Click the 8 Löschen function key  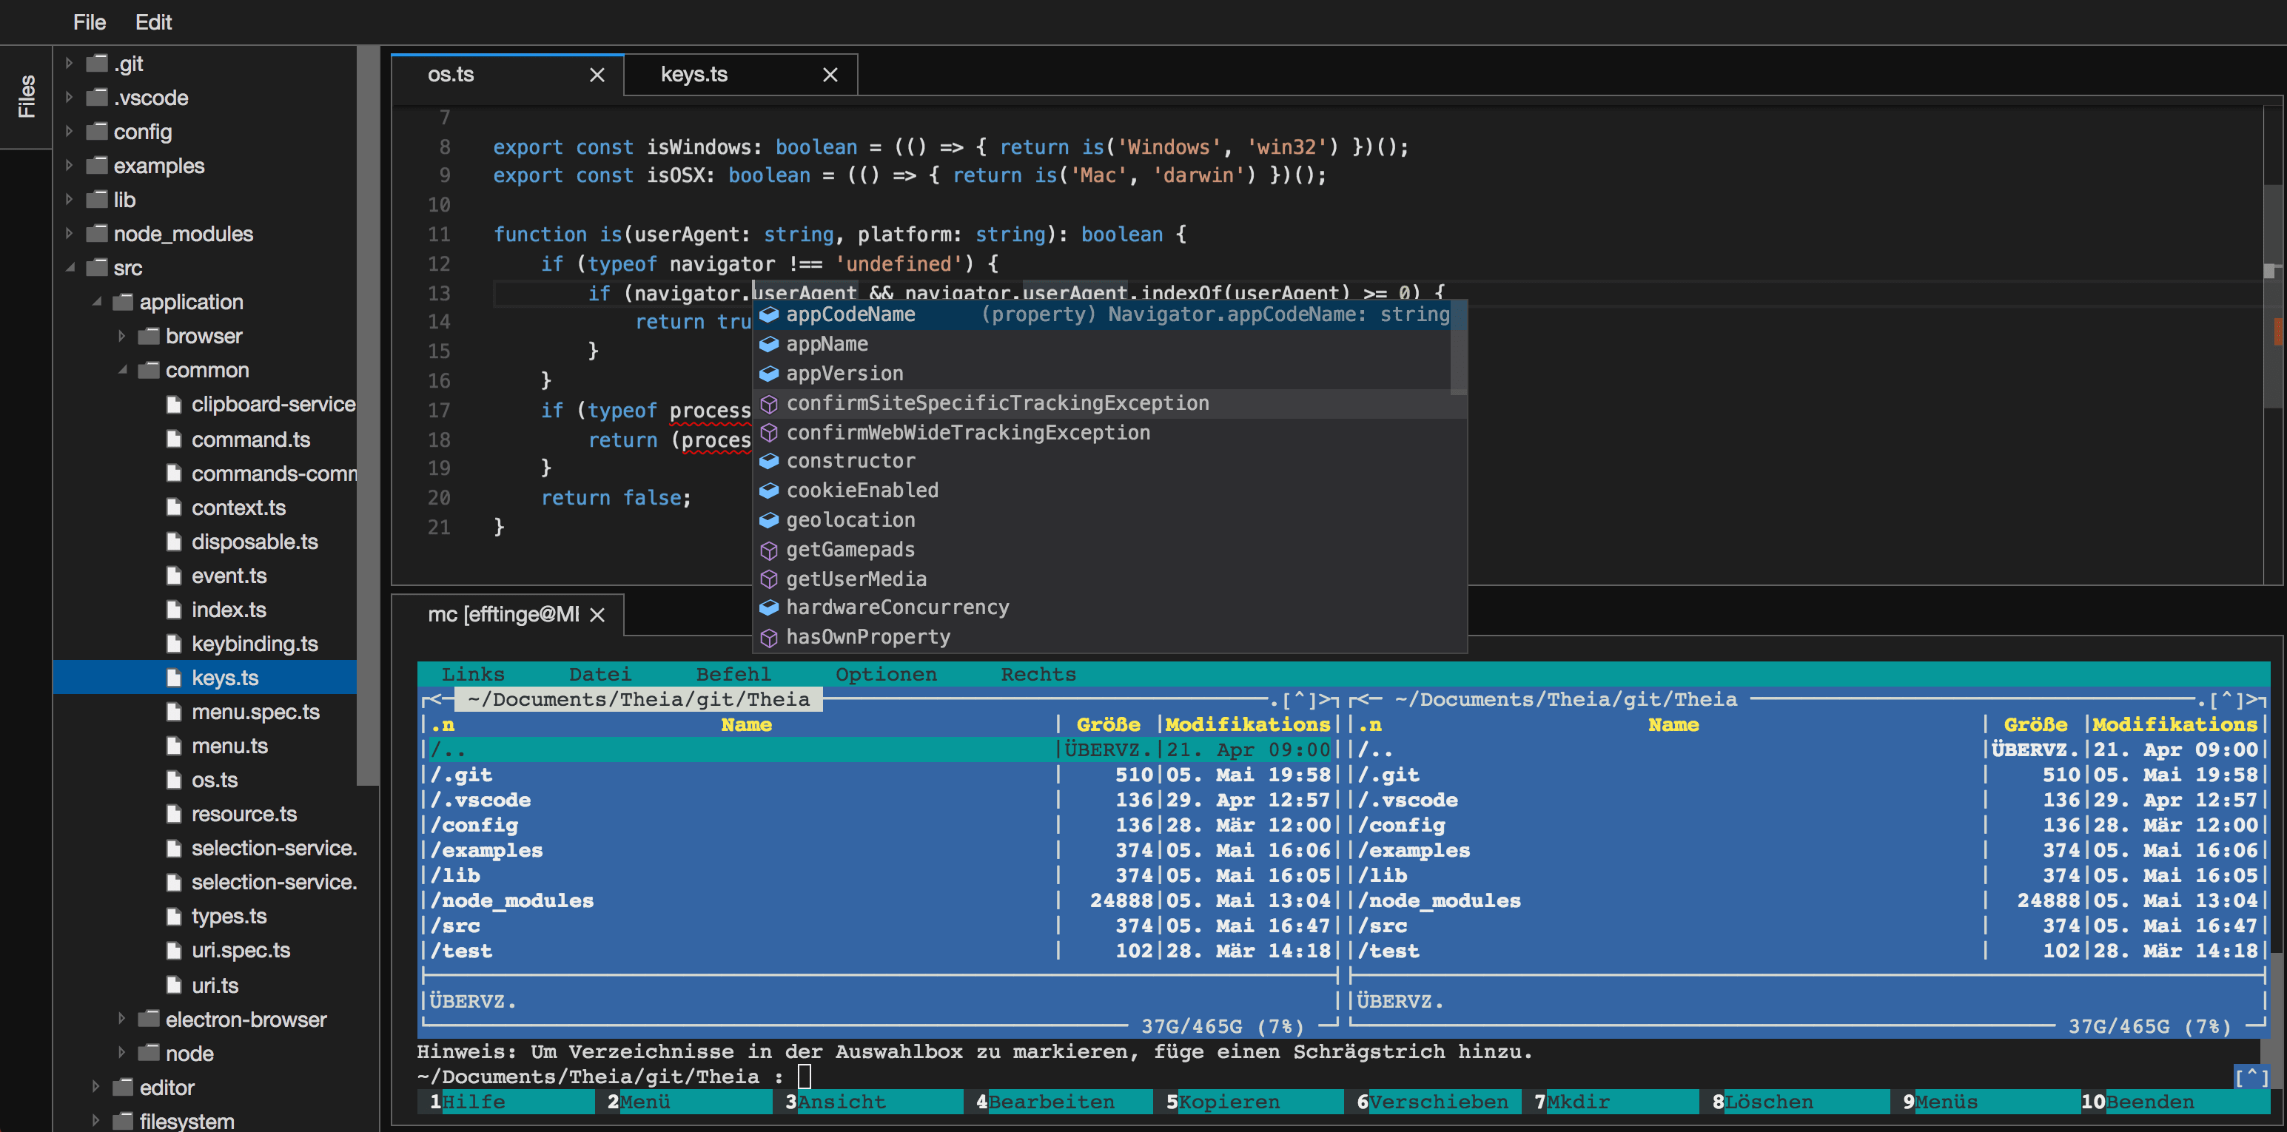[x=1794, y=1102]
